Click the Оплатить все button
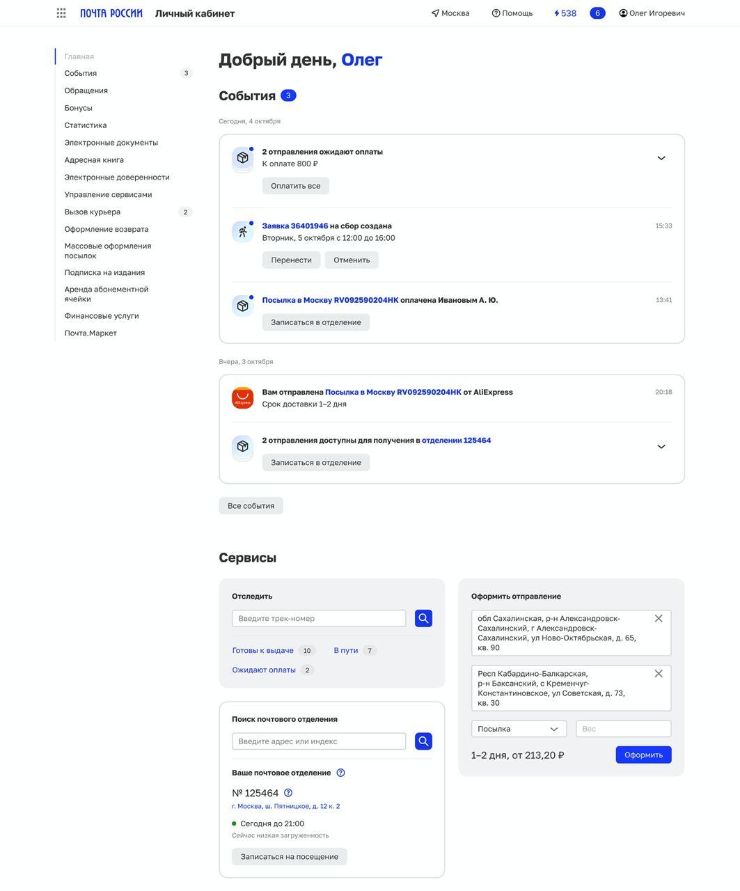Image resolution: width=740 pixels, height=891 pixels. pyautogui.click(x=295, y=186)
